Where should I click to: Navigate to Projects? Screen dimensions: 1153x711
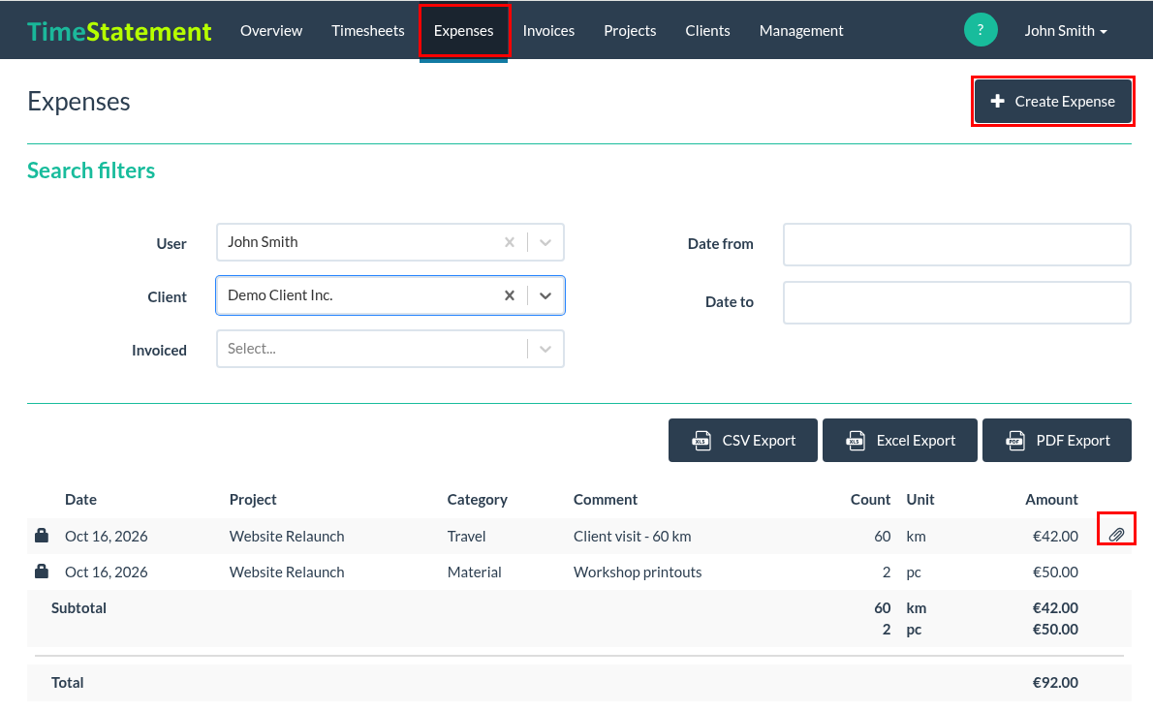[630, 31]
